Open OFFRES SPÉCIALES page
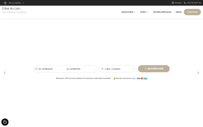 click(162, 12)
